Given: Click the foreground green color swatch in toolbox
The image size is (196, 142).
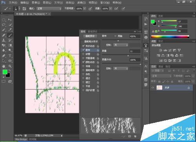Looking at the screenshot, I should coord(5,72).
